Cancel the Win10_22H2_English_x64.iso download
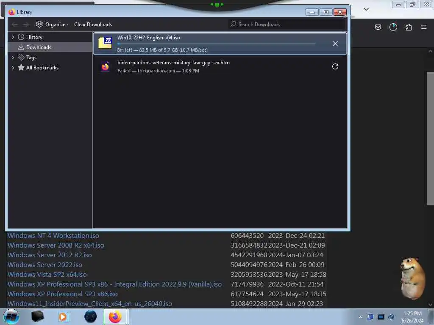This screenshot has width=434, height=325. point(335,44)
